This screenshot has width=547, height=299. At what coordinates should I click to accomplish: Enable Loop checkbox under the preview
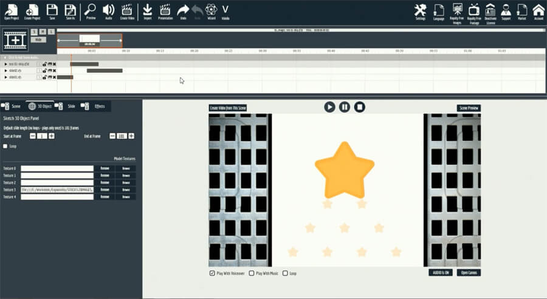coord(285,273)
